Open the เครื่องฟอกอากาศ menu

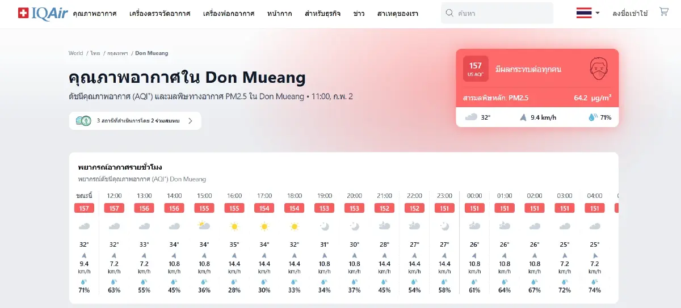pyautogui.click(x=229, y=13)
